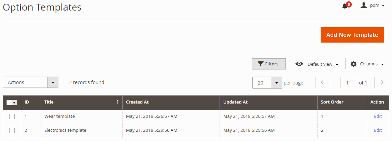Screen dimensions: 392x141
Task: Click the sort arrow in Title column
Action: [118, 102]
